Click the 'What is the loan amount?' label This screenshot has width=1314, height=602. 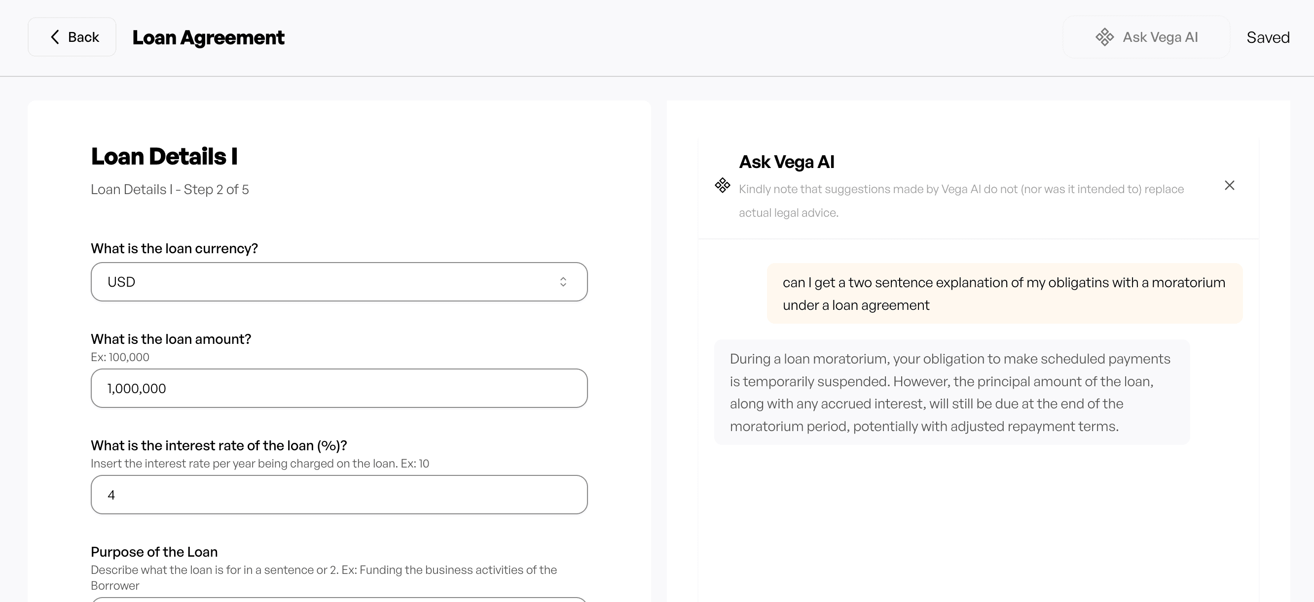(x=171, y=339)
